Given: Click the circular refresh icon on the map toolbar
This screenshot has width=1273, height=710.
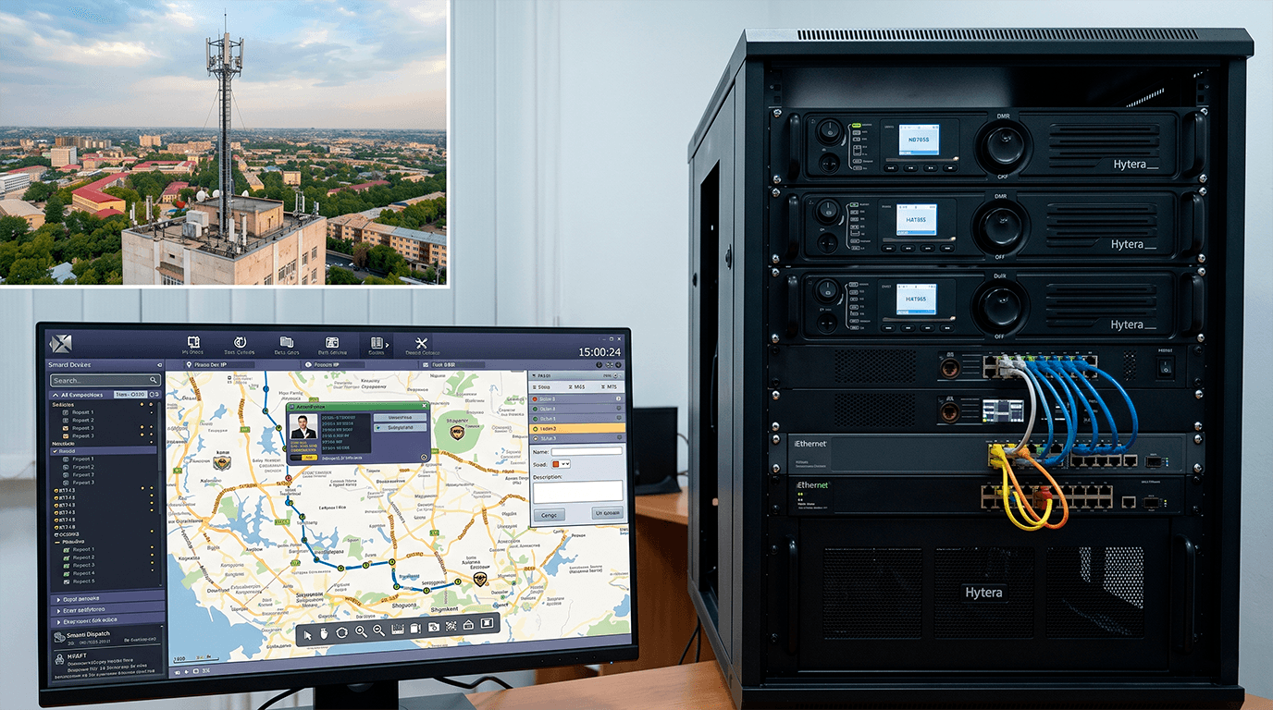Looking at the screenshot, I should click(342, 632).
